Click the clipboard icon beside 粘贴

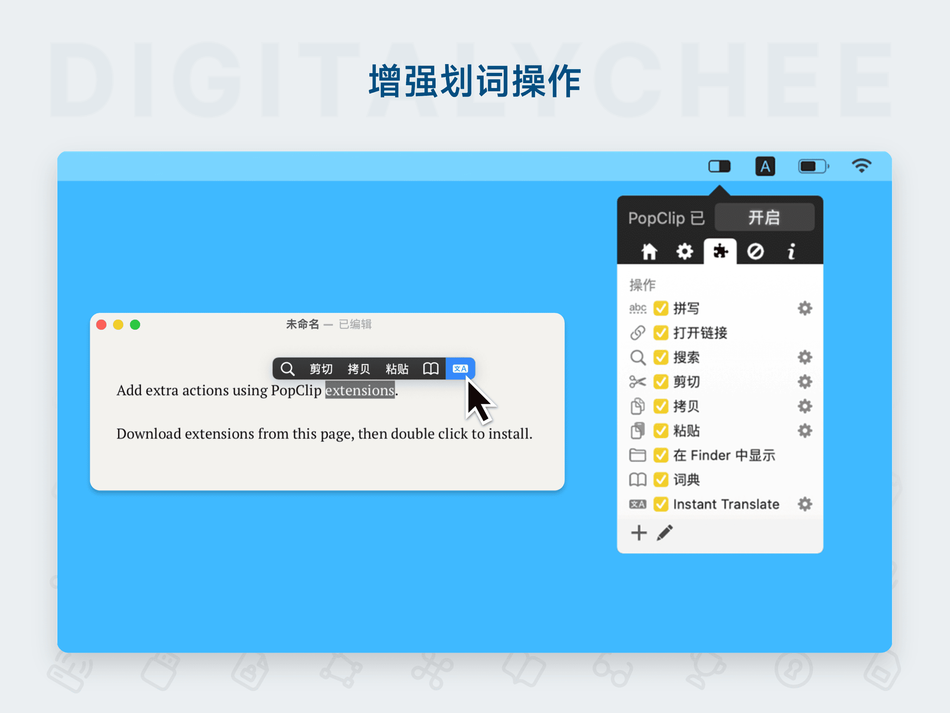pyautogui.click(x=637, y=431)
